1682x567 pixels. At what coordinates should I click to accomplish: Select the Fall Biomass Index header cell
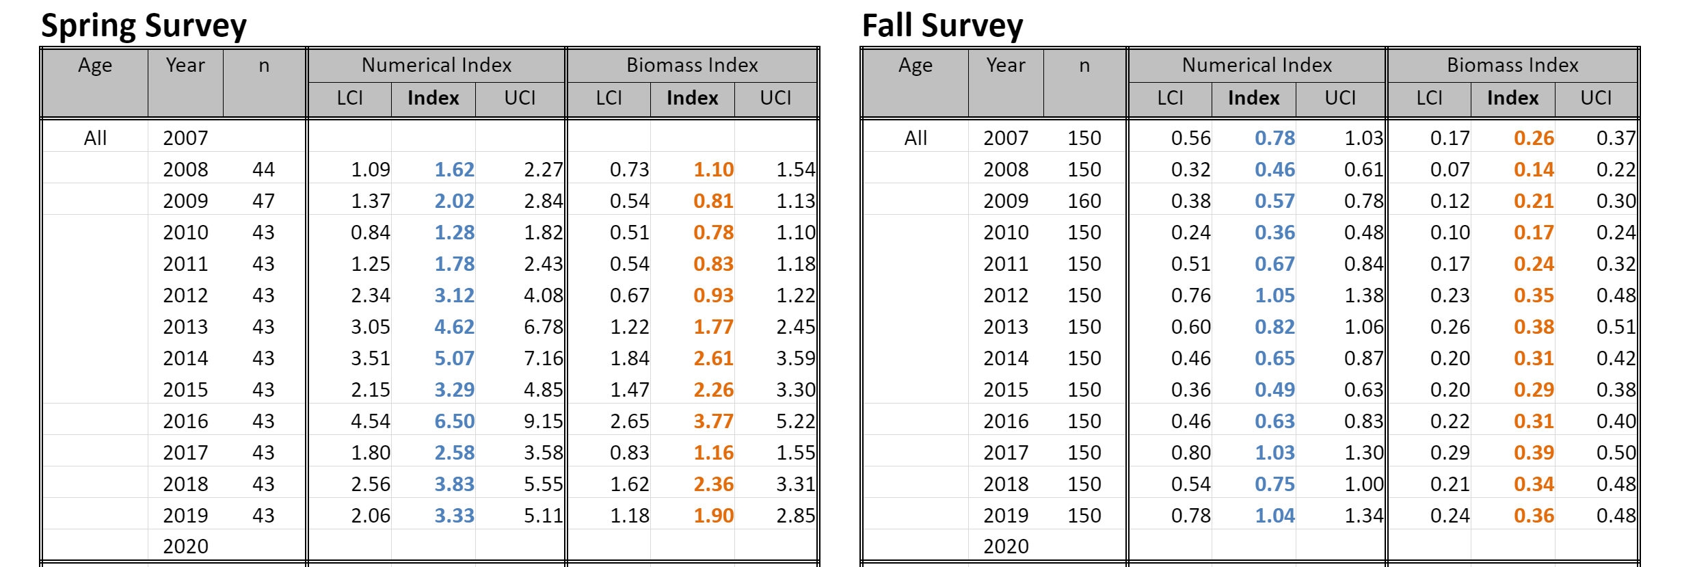(x=1512, y=65)
